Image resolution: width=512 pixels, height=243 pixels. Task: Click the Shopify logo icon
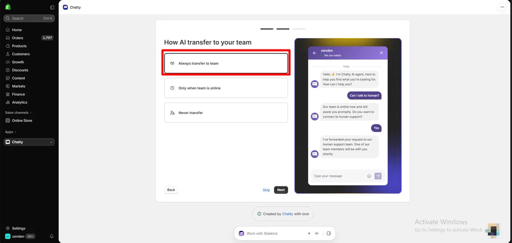pos(8,7)
